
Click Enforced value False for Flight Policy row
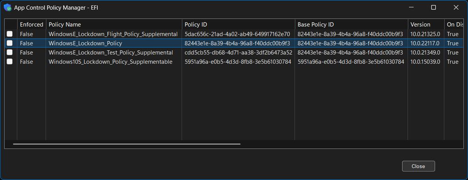click(27, 34)
